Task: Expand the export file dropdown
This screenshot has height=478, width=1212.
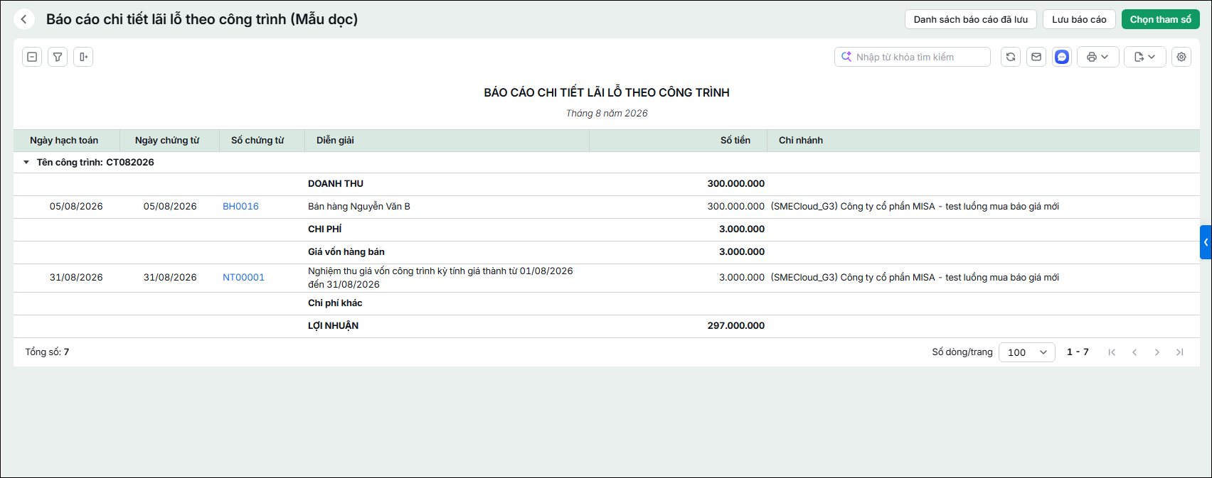Action: click(1145, 57)
